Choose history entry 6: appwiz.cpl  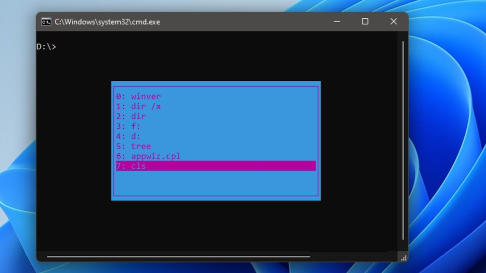click(216, 156)
